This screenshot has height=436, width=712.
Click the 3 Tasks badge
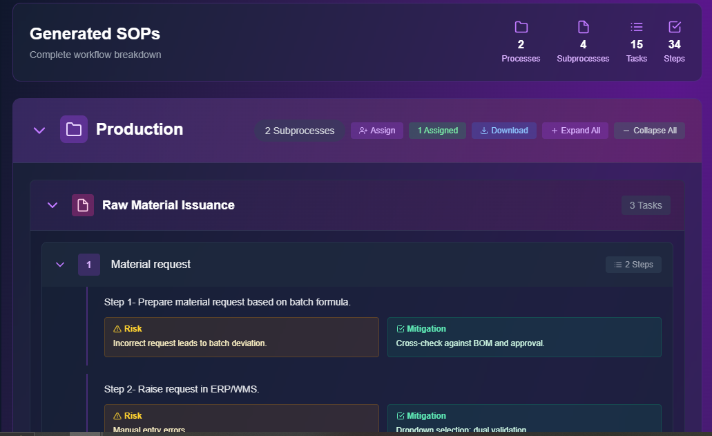(x=646, y=205)
